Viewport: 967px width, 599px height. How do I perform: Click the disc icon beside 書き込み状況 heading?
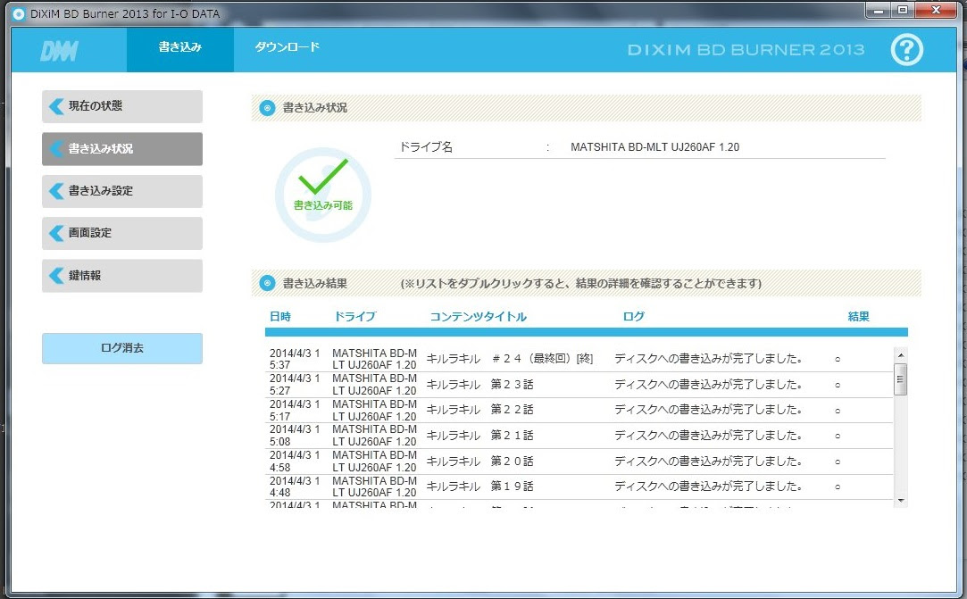(x=267, y=108)
